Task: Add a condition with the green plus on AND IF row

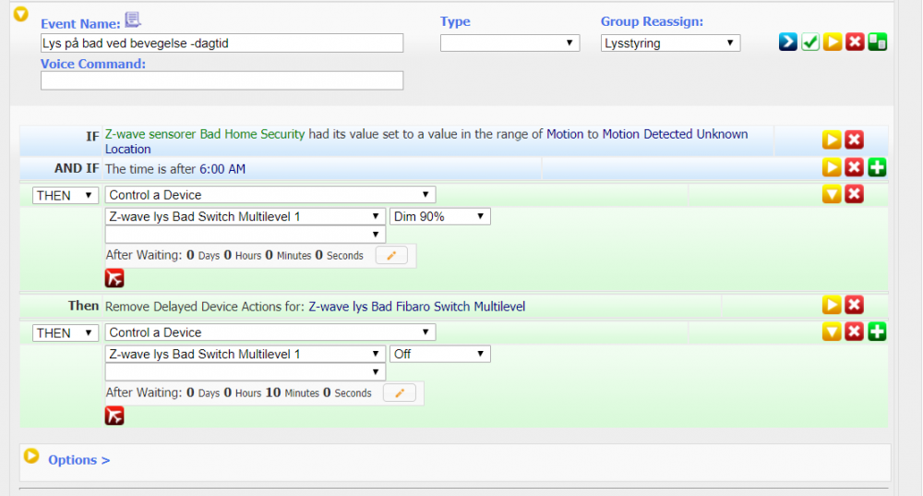Action: tap(877, 168)
